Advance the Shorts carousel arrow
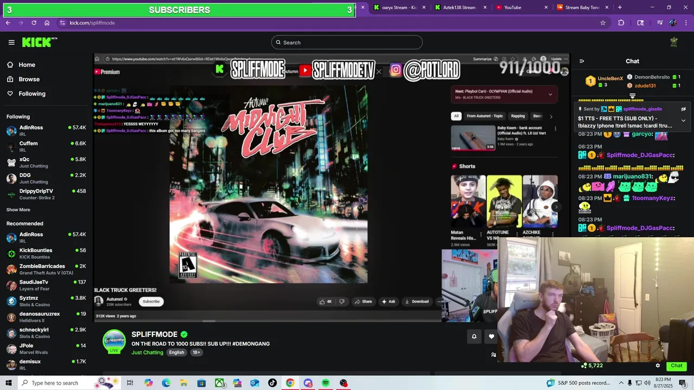The image size is (694, 390). [556, 206]
